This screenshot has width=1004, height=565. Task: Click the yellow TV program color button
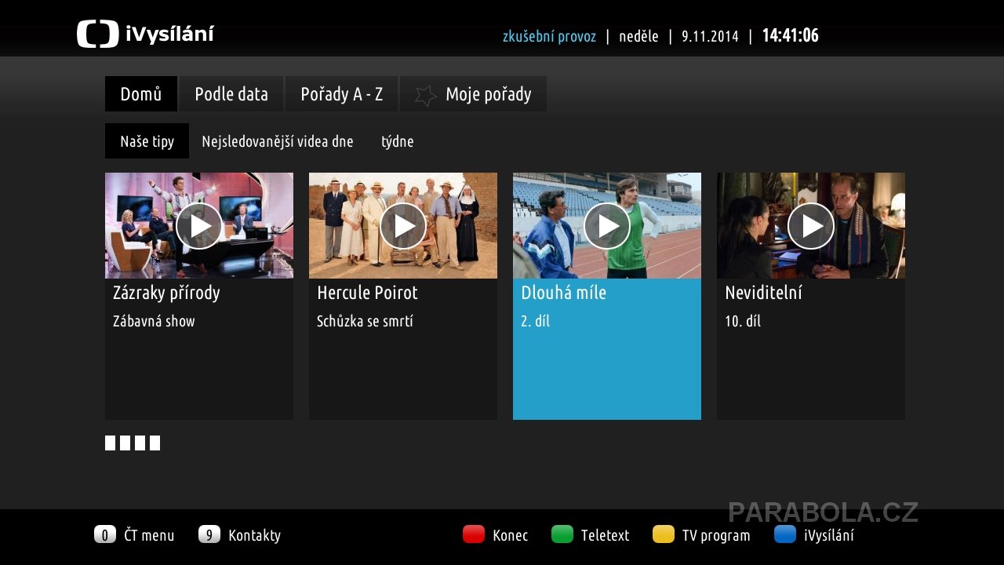click(664, 534)
